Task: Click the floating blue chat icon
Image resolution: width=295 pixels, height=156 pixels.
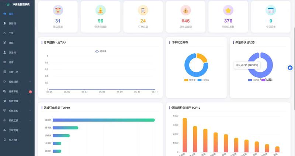Action: point(290,68)
